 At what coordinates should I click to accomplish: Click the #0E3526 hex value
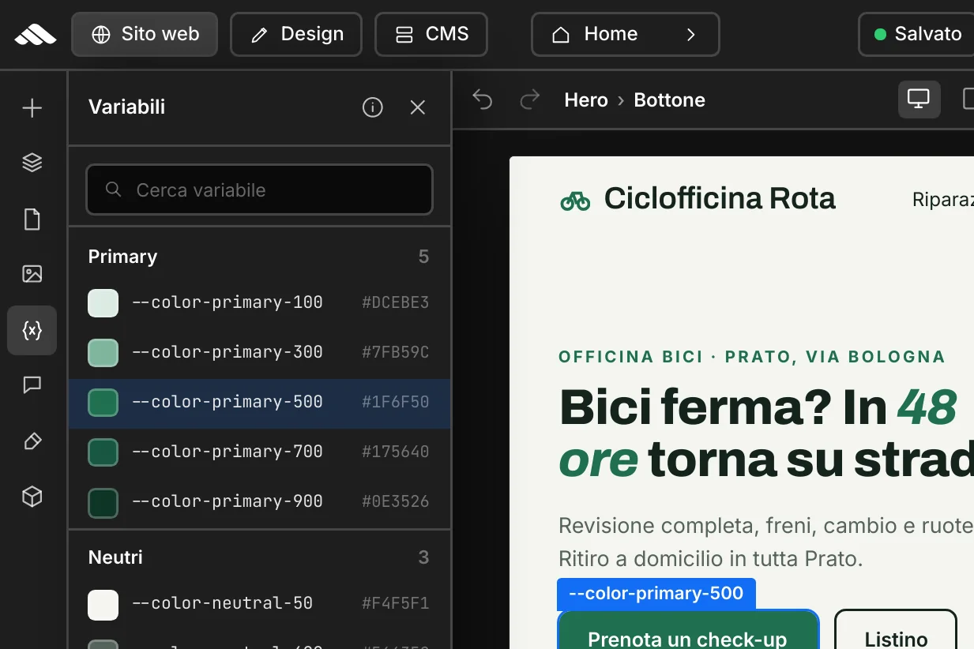click(396, 501)
